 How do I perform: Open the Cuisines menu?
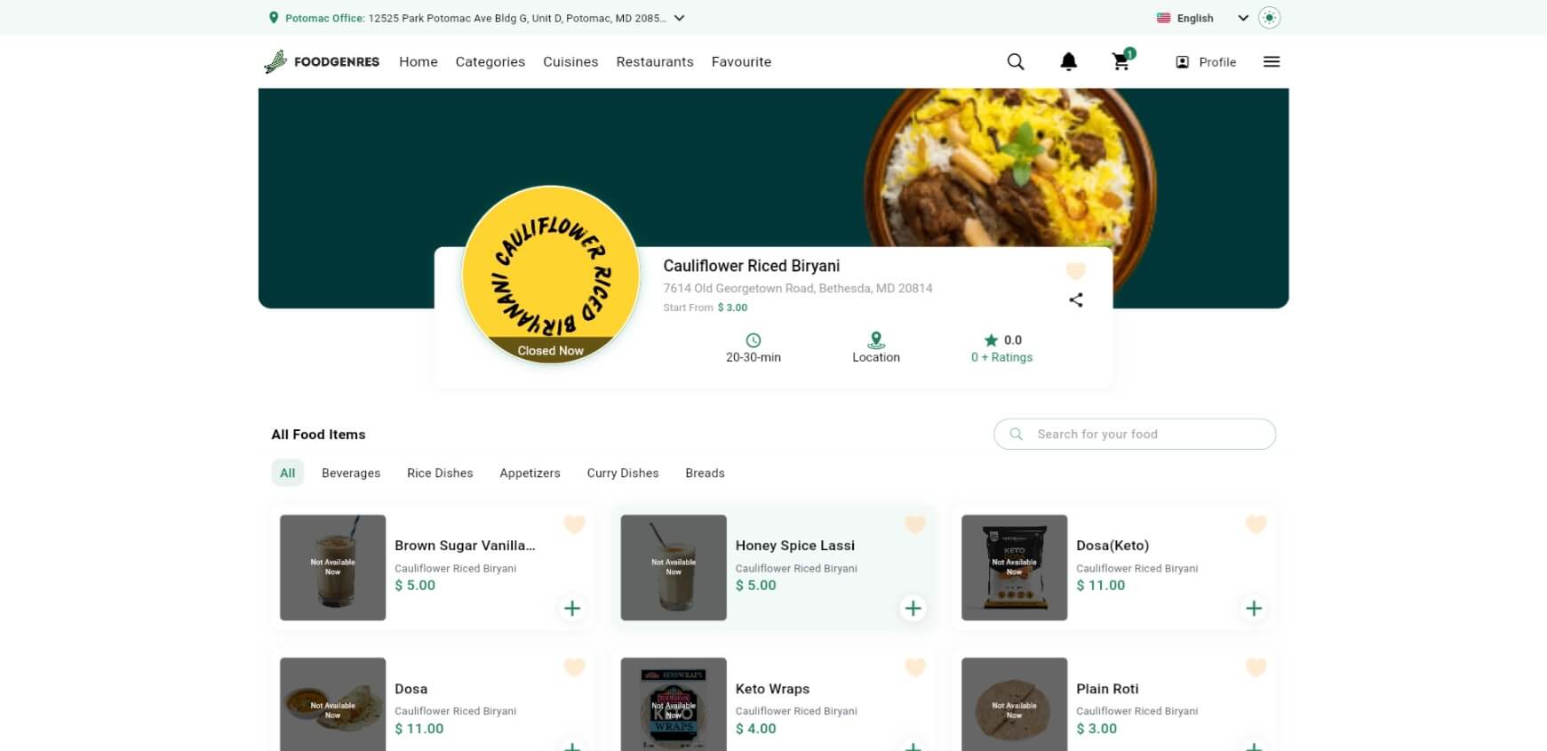[x=570, y=61]
